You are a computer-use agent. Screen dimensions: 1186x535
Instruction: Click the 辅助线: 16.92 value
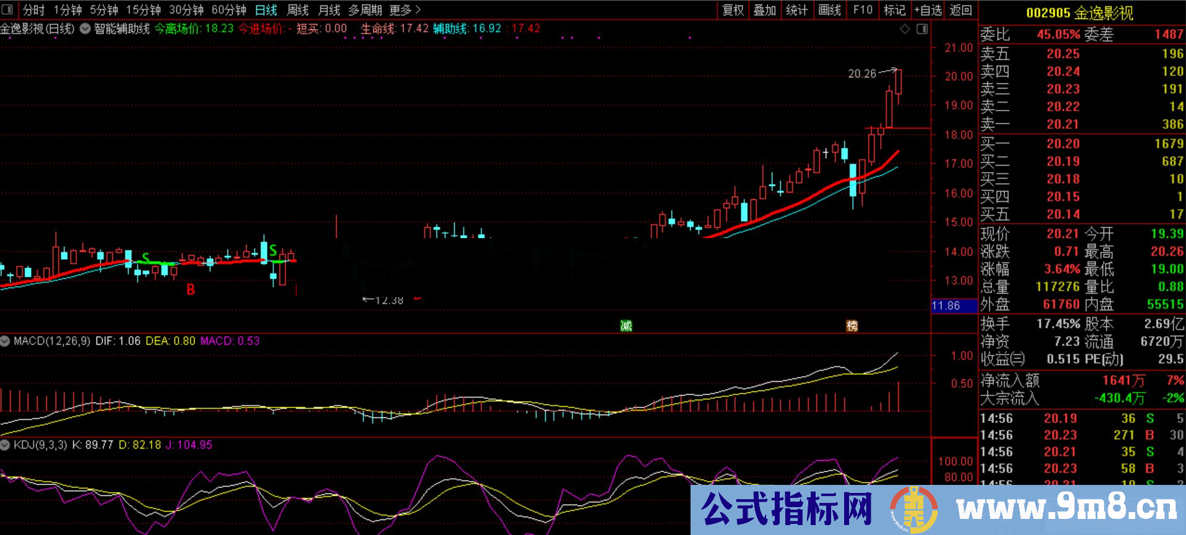point(467,28)
